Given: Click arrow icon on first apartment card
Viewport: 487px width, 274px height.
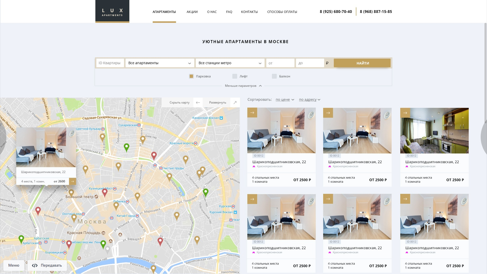Looking at the screenshot, I should click(x=252, y=113).
